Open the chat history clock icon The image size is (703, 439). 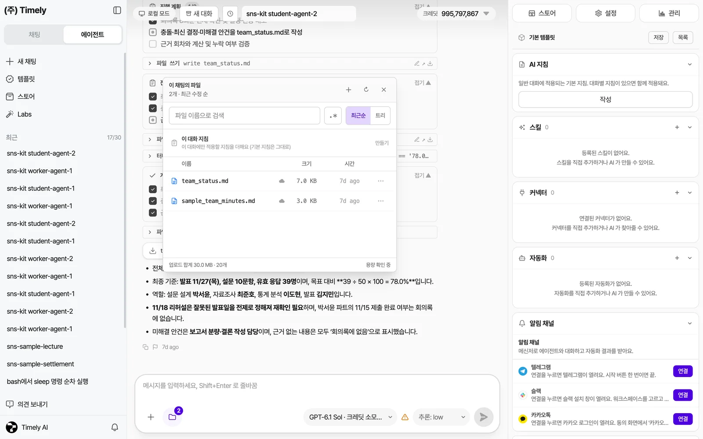(x=230, y=14)
